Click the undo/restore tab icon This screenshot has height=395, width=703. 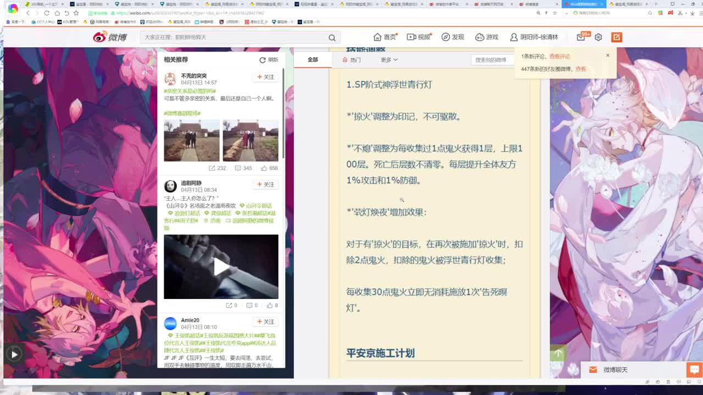tap(66, 13)
